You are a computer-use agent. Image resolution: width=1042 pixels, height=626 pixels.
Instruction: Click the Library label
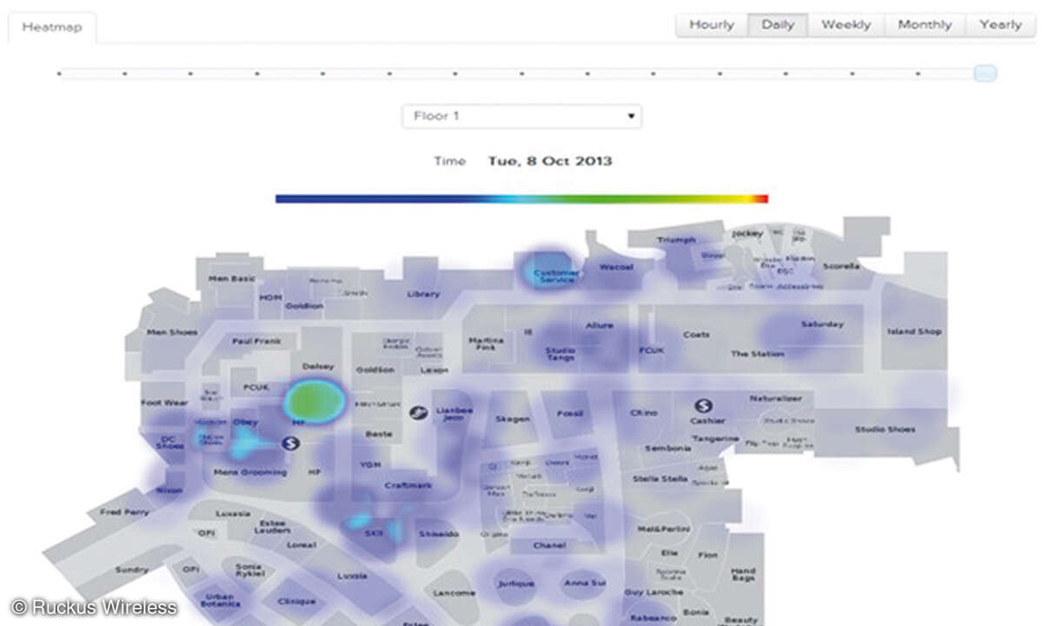pyautogui.click(x=423, y=293)
